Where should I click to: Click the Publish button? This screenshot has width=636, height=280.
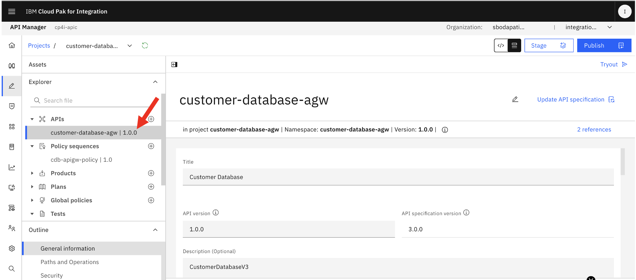[604, 45]
